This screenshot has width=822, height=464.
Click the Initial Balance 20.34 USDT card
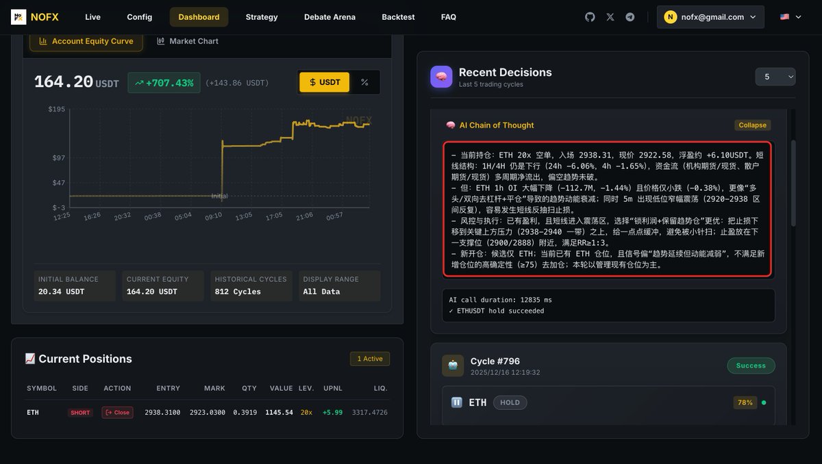coord(75,285)
